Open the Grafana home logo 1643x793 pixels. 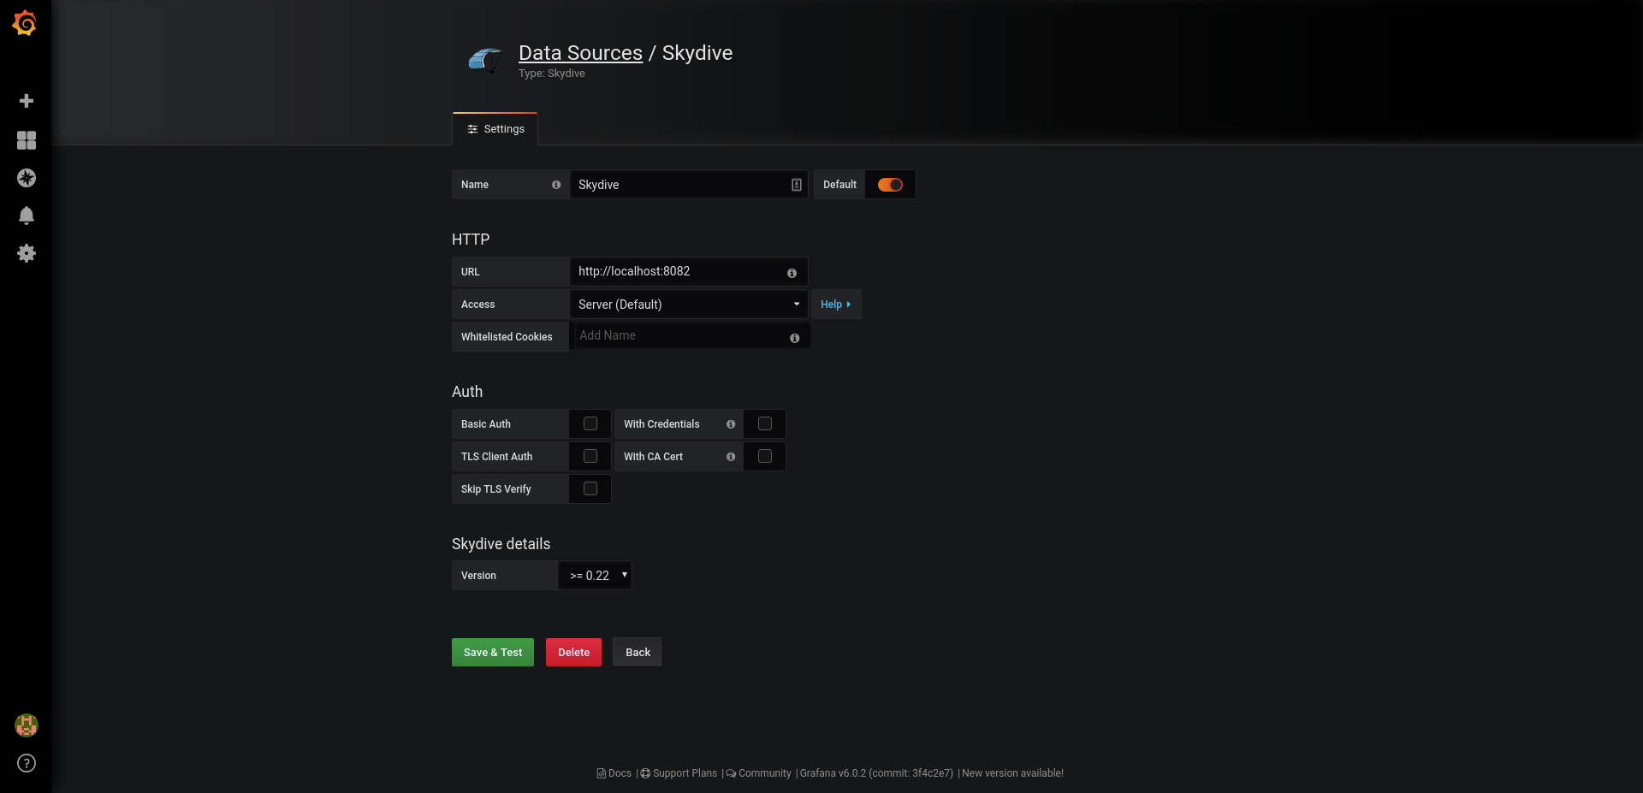[x=25, y=23]
